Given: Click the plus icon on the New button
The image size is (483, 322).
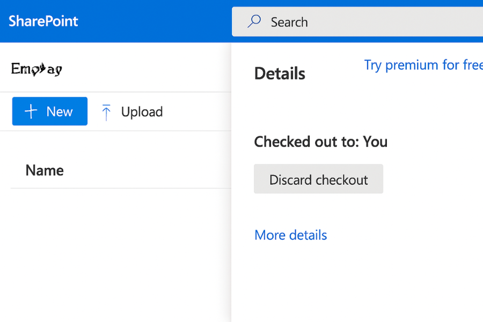Looking at the screenshot, I should 31,111.
